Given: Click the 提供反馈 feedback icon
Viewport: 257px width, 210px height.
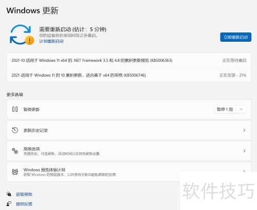Looking at the screenshot, I should click(x=9, y=204).
